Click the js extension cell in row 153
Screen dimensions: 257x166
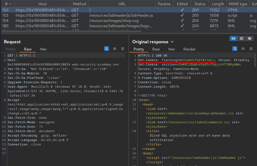[x=251, y=15]
